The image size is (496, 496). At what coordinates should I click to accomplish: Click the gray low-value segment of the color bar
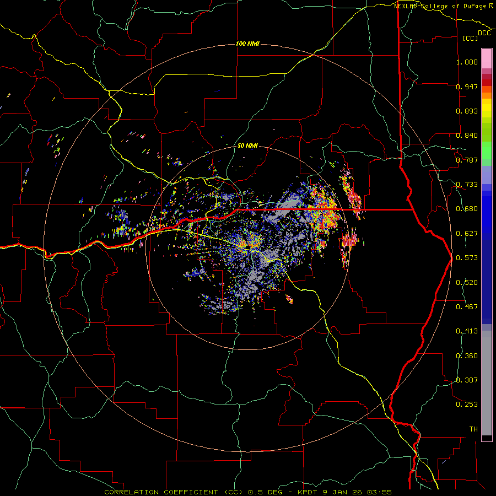[x=487, y=383]
